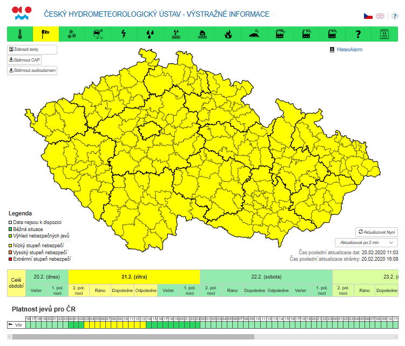Select Večer under 21.2. zítra
Image resolution: width=405 pixels, height=346 pixels.
click(168, 290)
